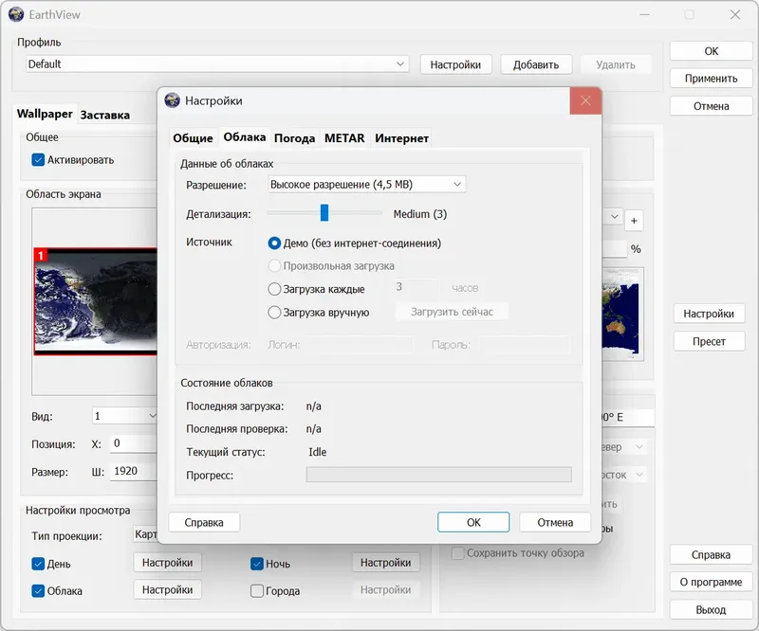Click Справка in the Настройки dialog

(204, 522)
